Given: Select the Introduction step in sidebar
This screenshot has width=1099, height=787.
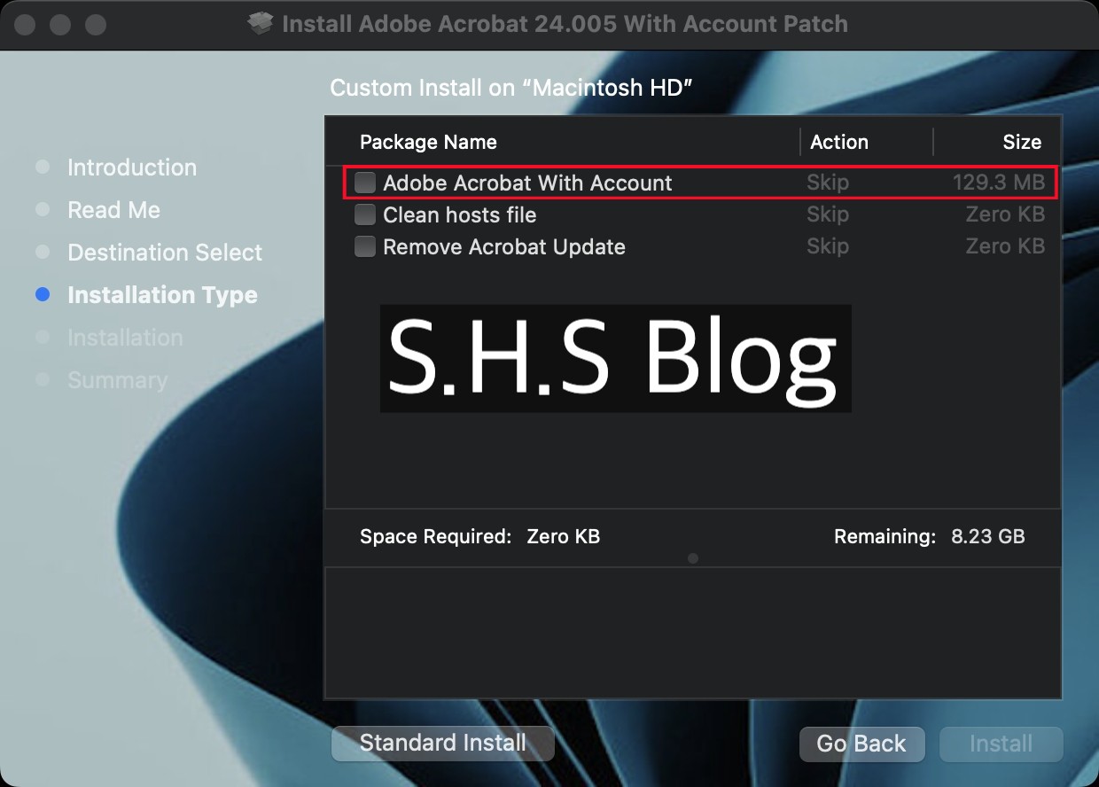Looking at the screenshot, I should 132,168.
